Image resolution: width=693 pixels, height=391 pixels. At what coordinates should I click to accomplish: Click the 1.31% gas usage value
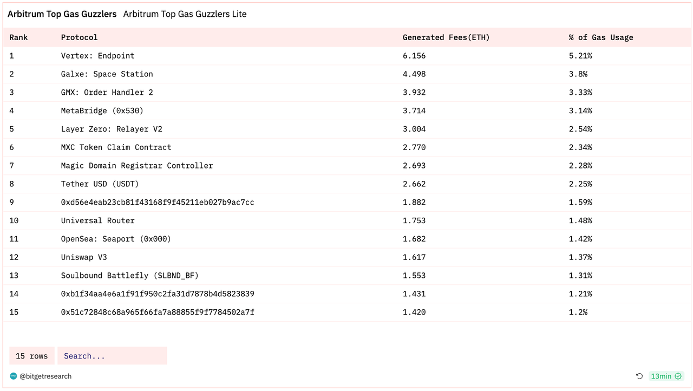tap(580, 276)
